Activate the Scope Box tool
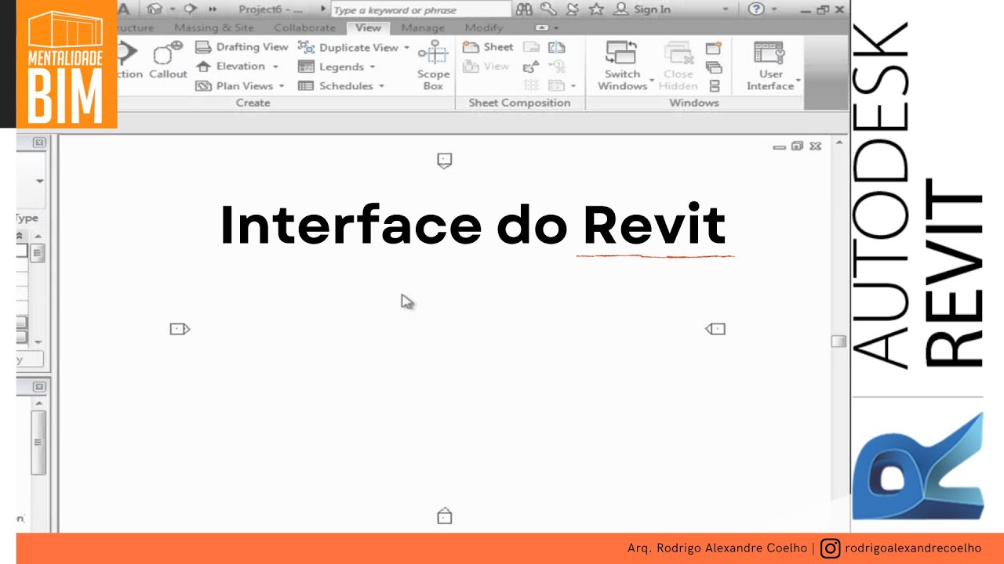The width and height of the screenshot is (1004, 564). (x=433, y=66)
